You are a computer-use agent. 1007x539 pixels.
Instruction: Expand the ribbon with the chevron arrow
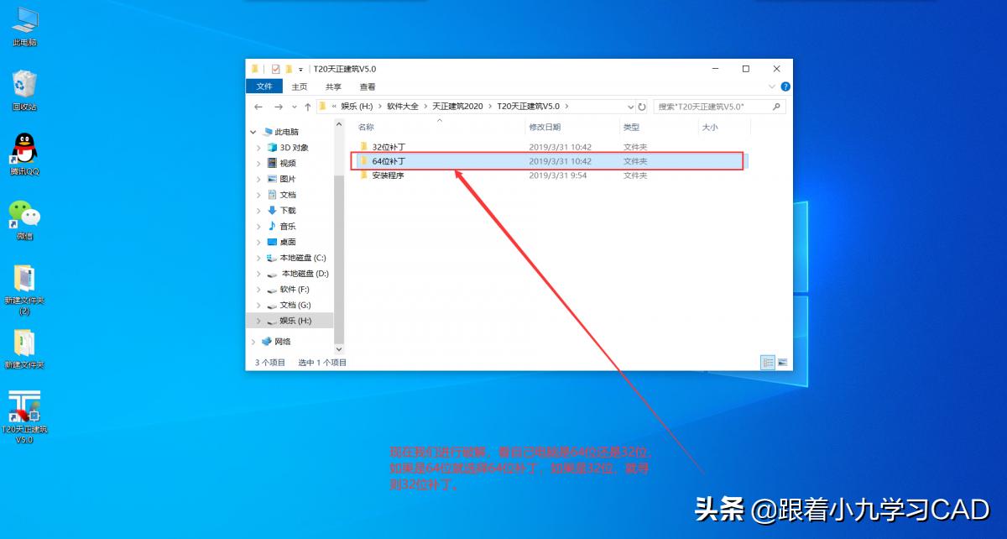click(773, 84)
